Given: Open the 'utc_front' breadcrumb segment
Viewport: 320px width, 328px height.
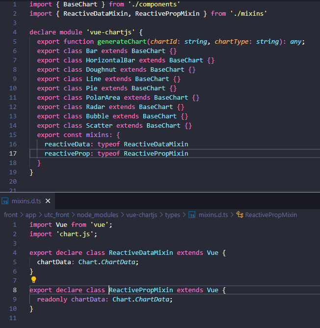Looking at the screenshot, I should [56, 215].
